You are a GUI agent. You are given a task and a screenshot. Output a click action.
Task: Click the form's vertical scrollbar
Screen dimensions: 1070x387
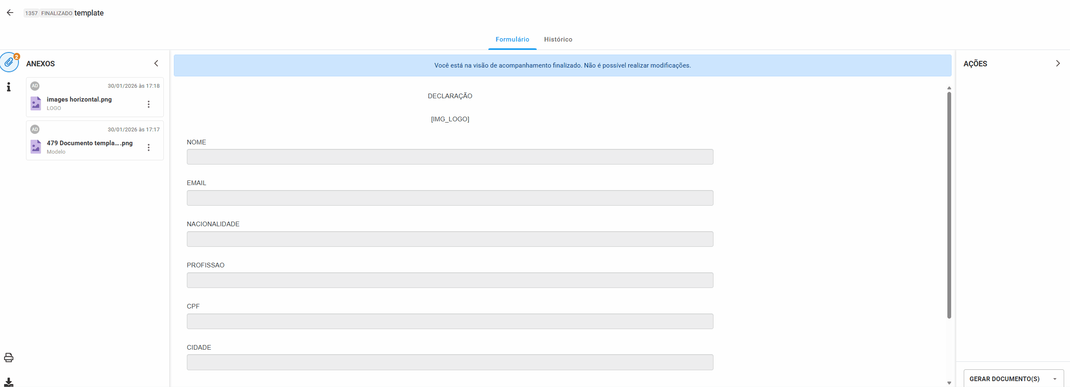(949, 205)
